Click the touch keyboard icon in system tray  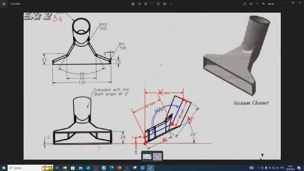click(x=251, y=168)
